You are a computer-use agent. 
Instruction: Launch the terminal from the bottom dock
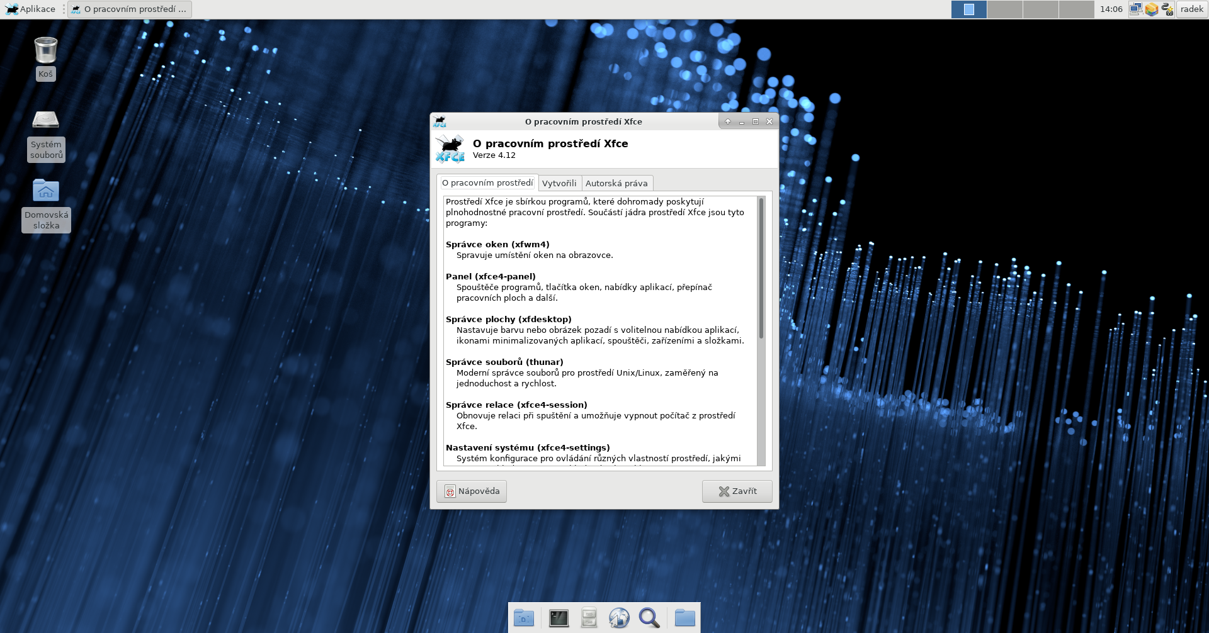click(559, 618)
